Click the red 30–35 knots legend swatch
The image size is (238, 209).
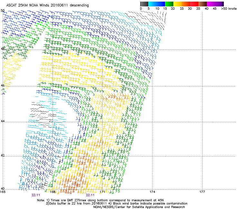[x=194, y=4]
